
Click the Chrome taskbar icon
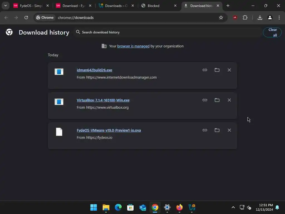(155, 207)
